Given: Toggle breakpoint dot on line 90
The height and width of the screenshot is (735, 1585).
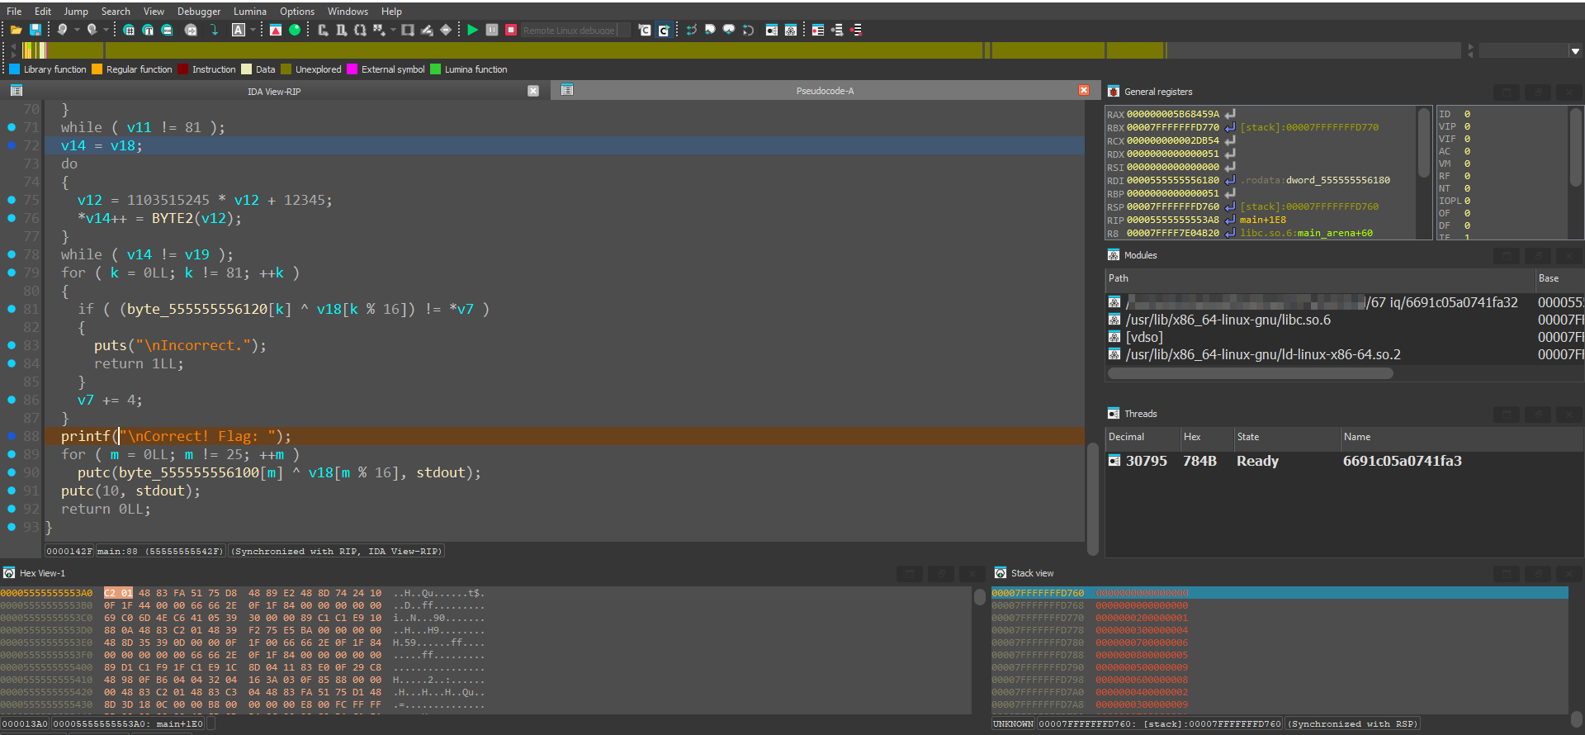Looking at the screenshot, I should (x=12, y=472).
